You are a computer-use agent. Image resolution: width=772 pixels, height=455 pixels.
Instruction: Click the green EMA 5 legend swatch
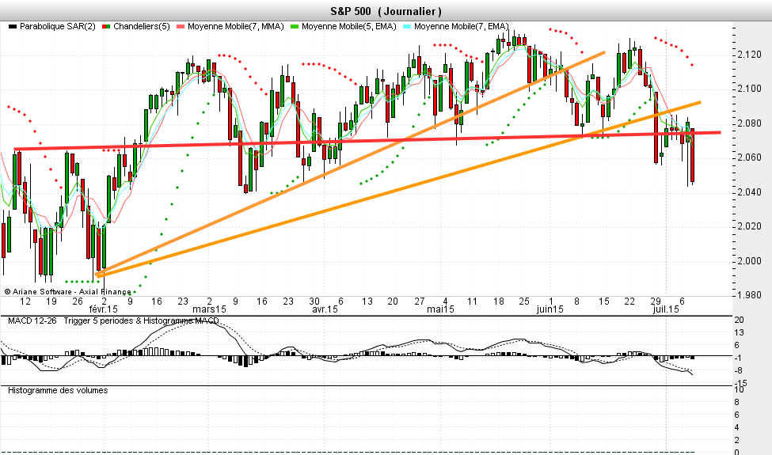coord(295,27)
